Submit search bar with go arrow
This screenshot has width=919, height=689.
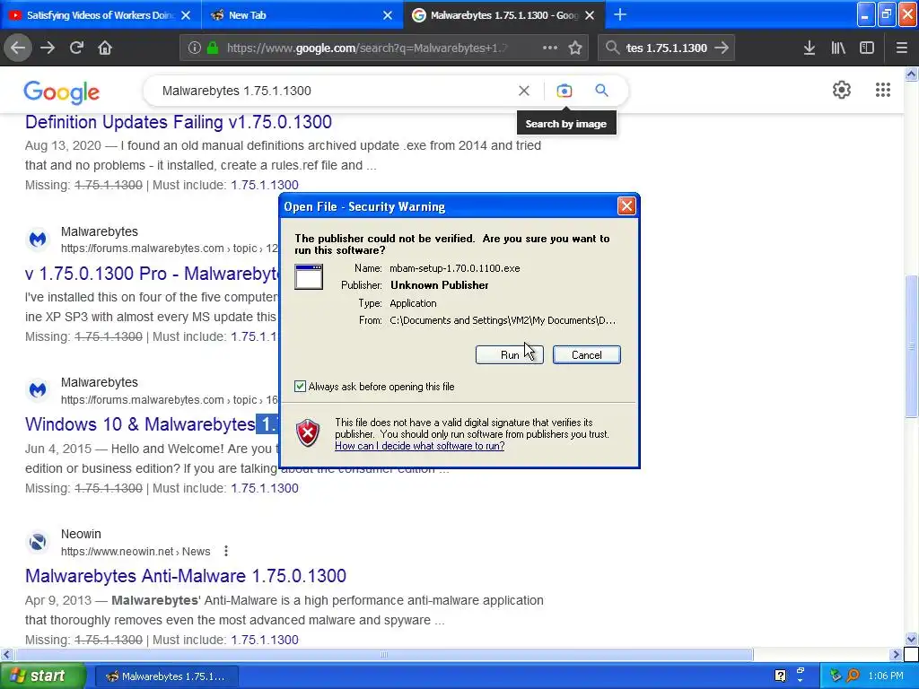[x=722, y=48]
